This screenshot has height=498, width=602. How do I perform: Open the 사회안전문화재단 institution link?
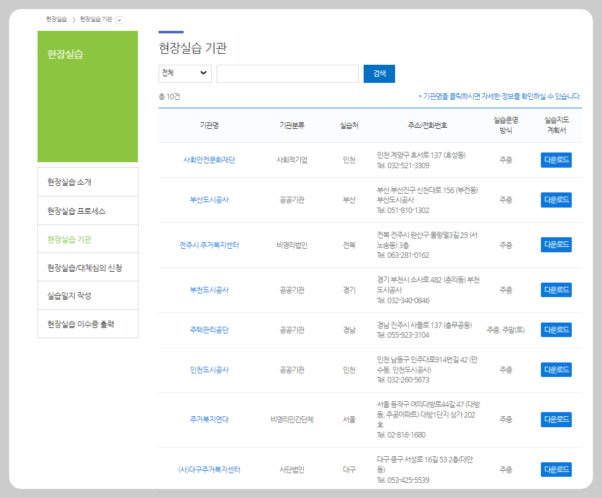(209, 160)
